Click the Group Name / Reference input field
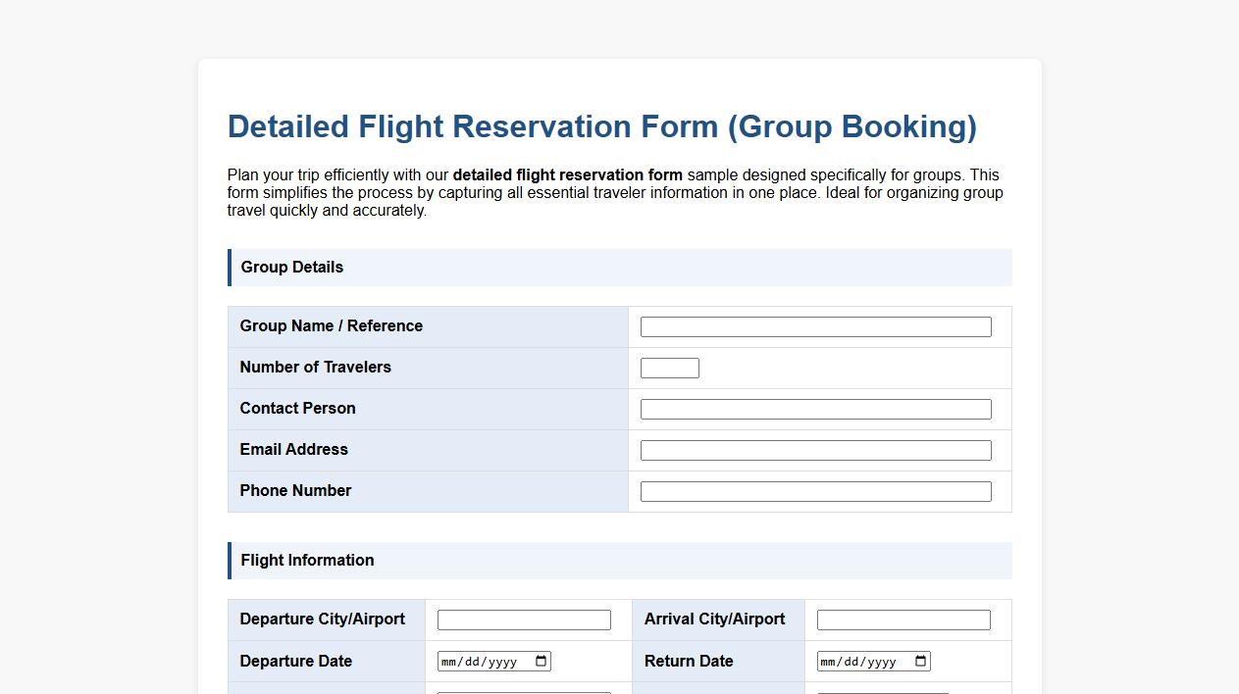Screen dimensions: 1239x694 pyautogui.click(x=814, y=325)
